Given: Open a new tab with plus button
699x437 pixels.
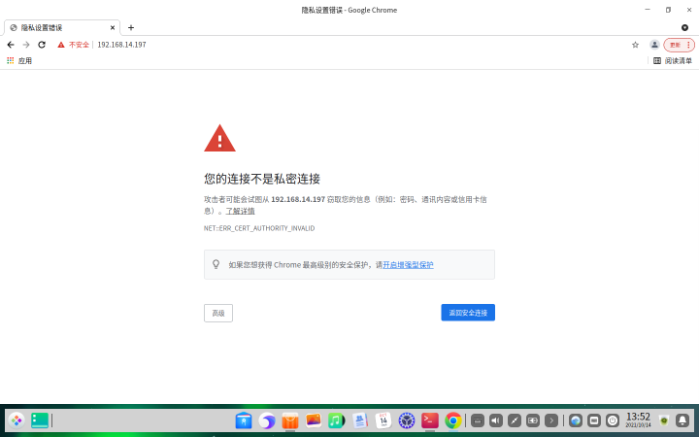Looking at the screenshot, I should coord(131,27).
